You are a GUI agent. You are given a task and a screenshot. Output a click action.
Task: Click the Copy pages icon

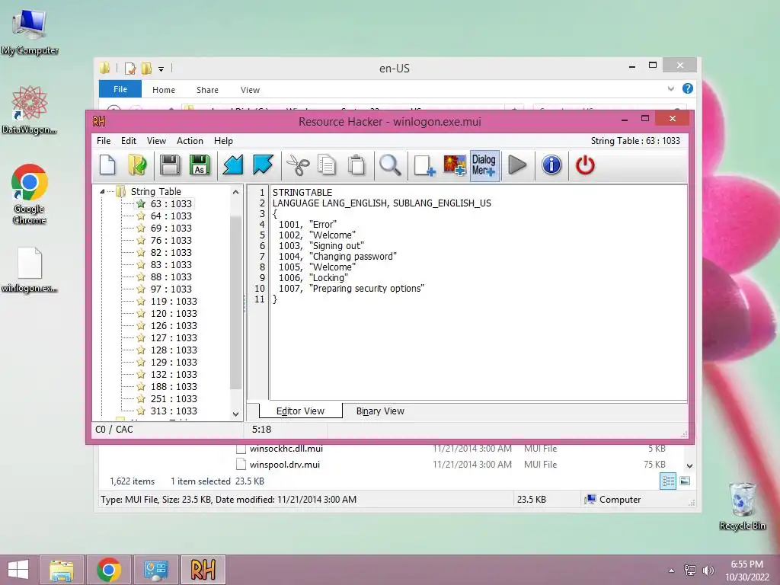click(x=327, y=165)
